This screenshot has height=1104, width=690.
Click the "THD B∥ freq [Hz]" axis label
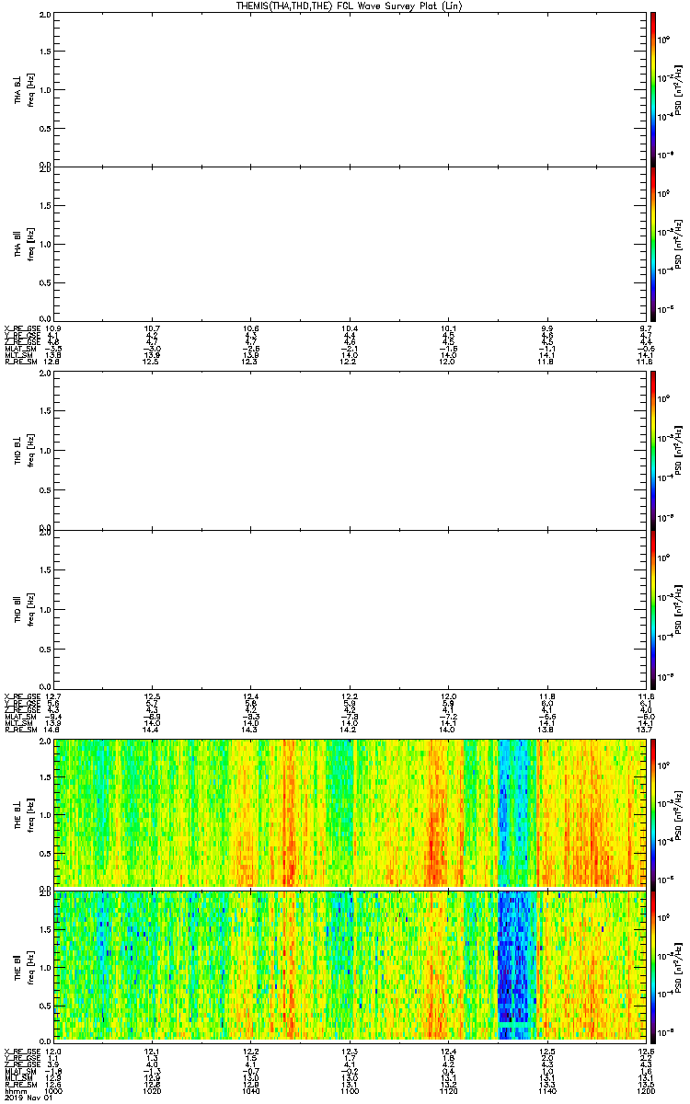(23, 609)
